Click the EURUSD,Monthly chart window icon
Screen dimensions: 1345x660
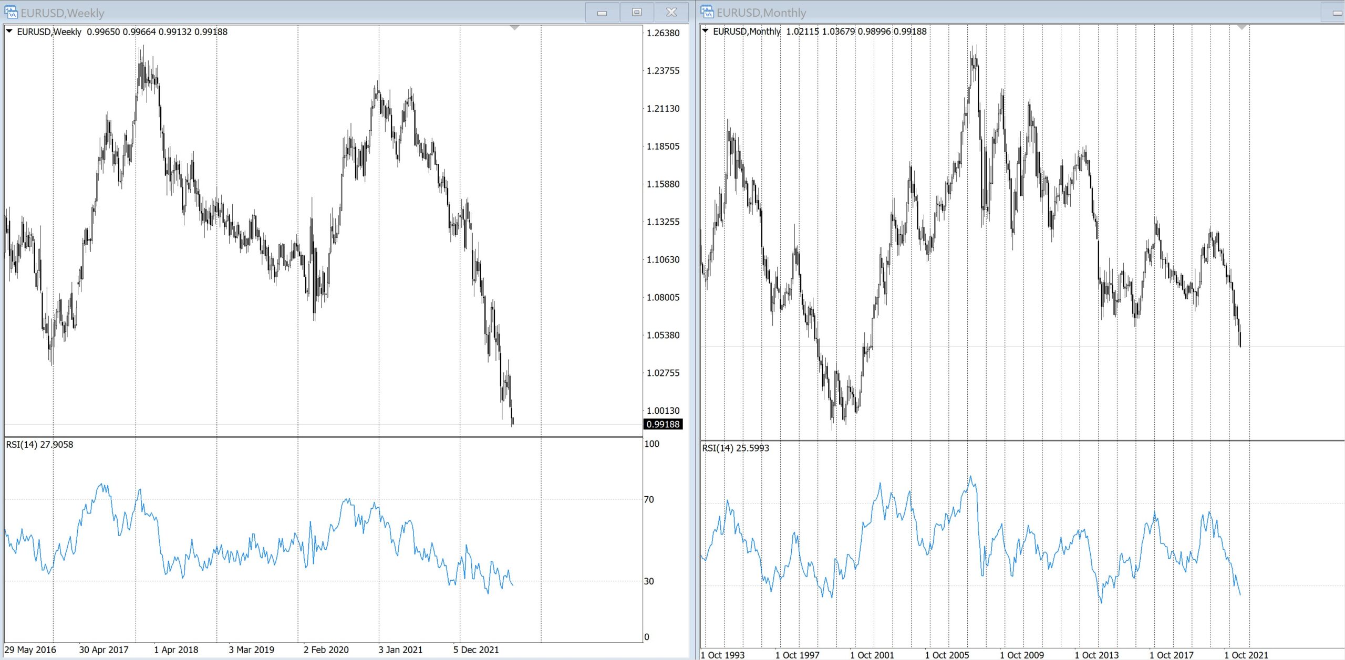707,12
